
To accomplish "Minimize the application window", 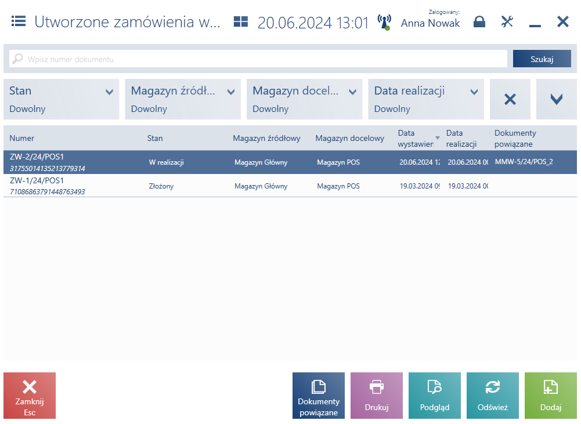I will (535, 26).
